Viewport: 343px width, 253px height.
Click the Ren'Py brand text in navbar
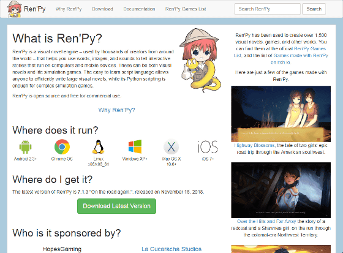tap(34, 9)
